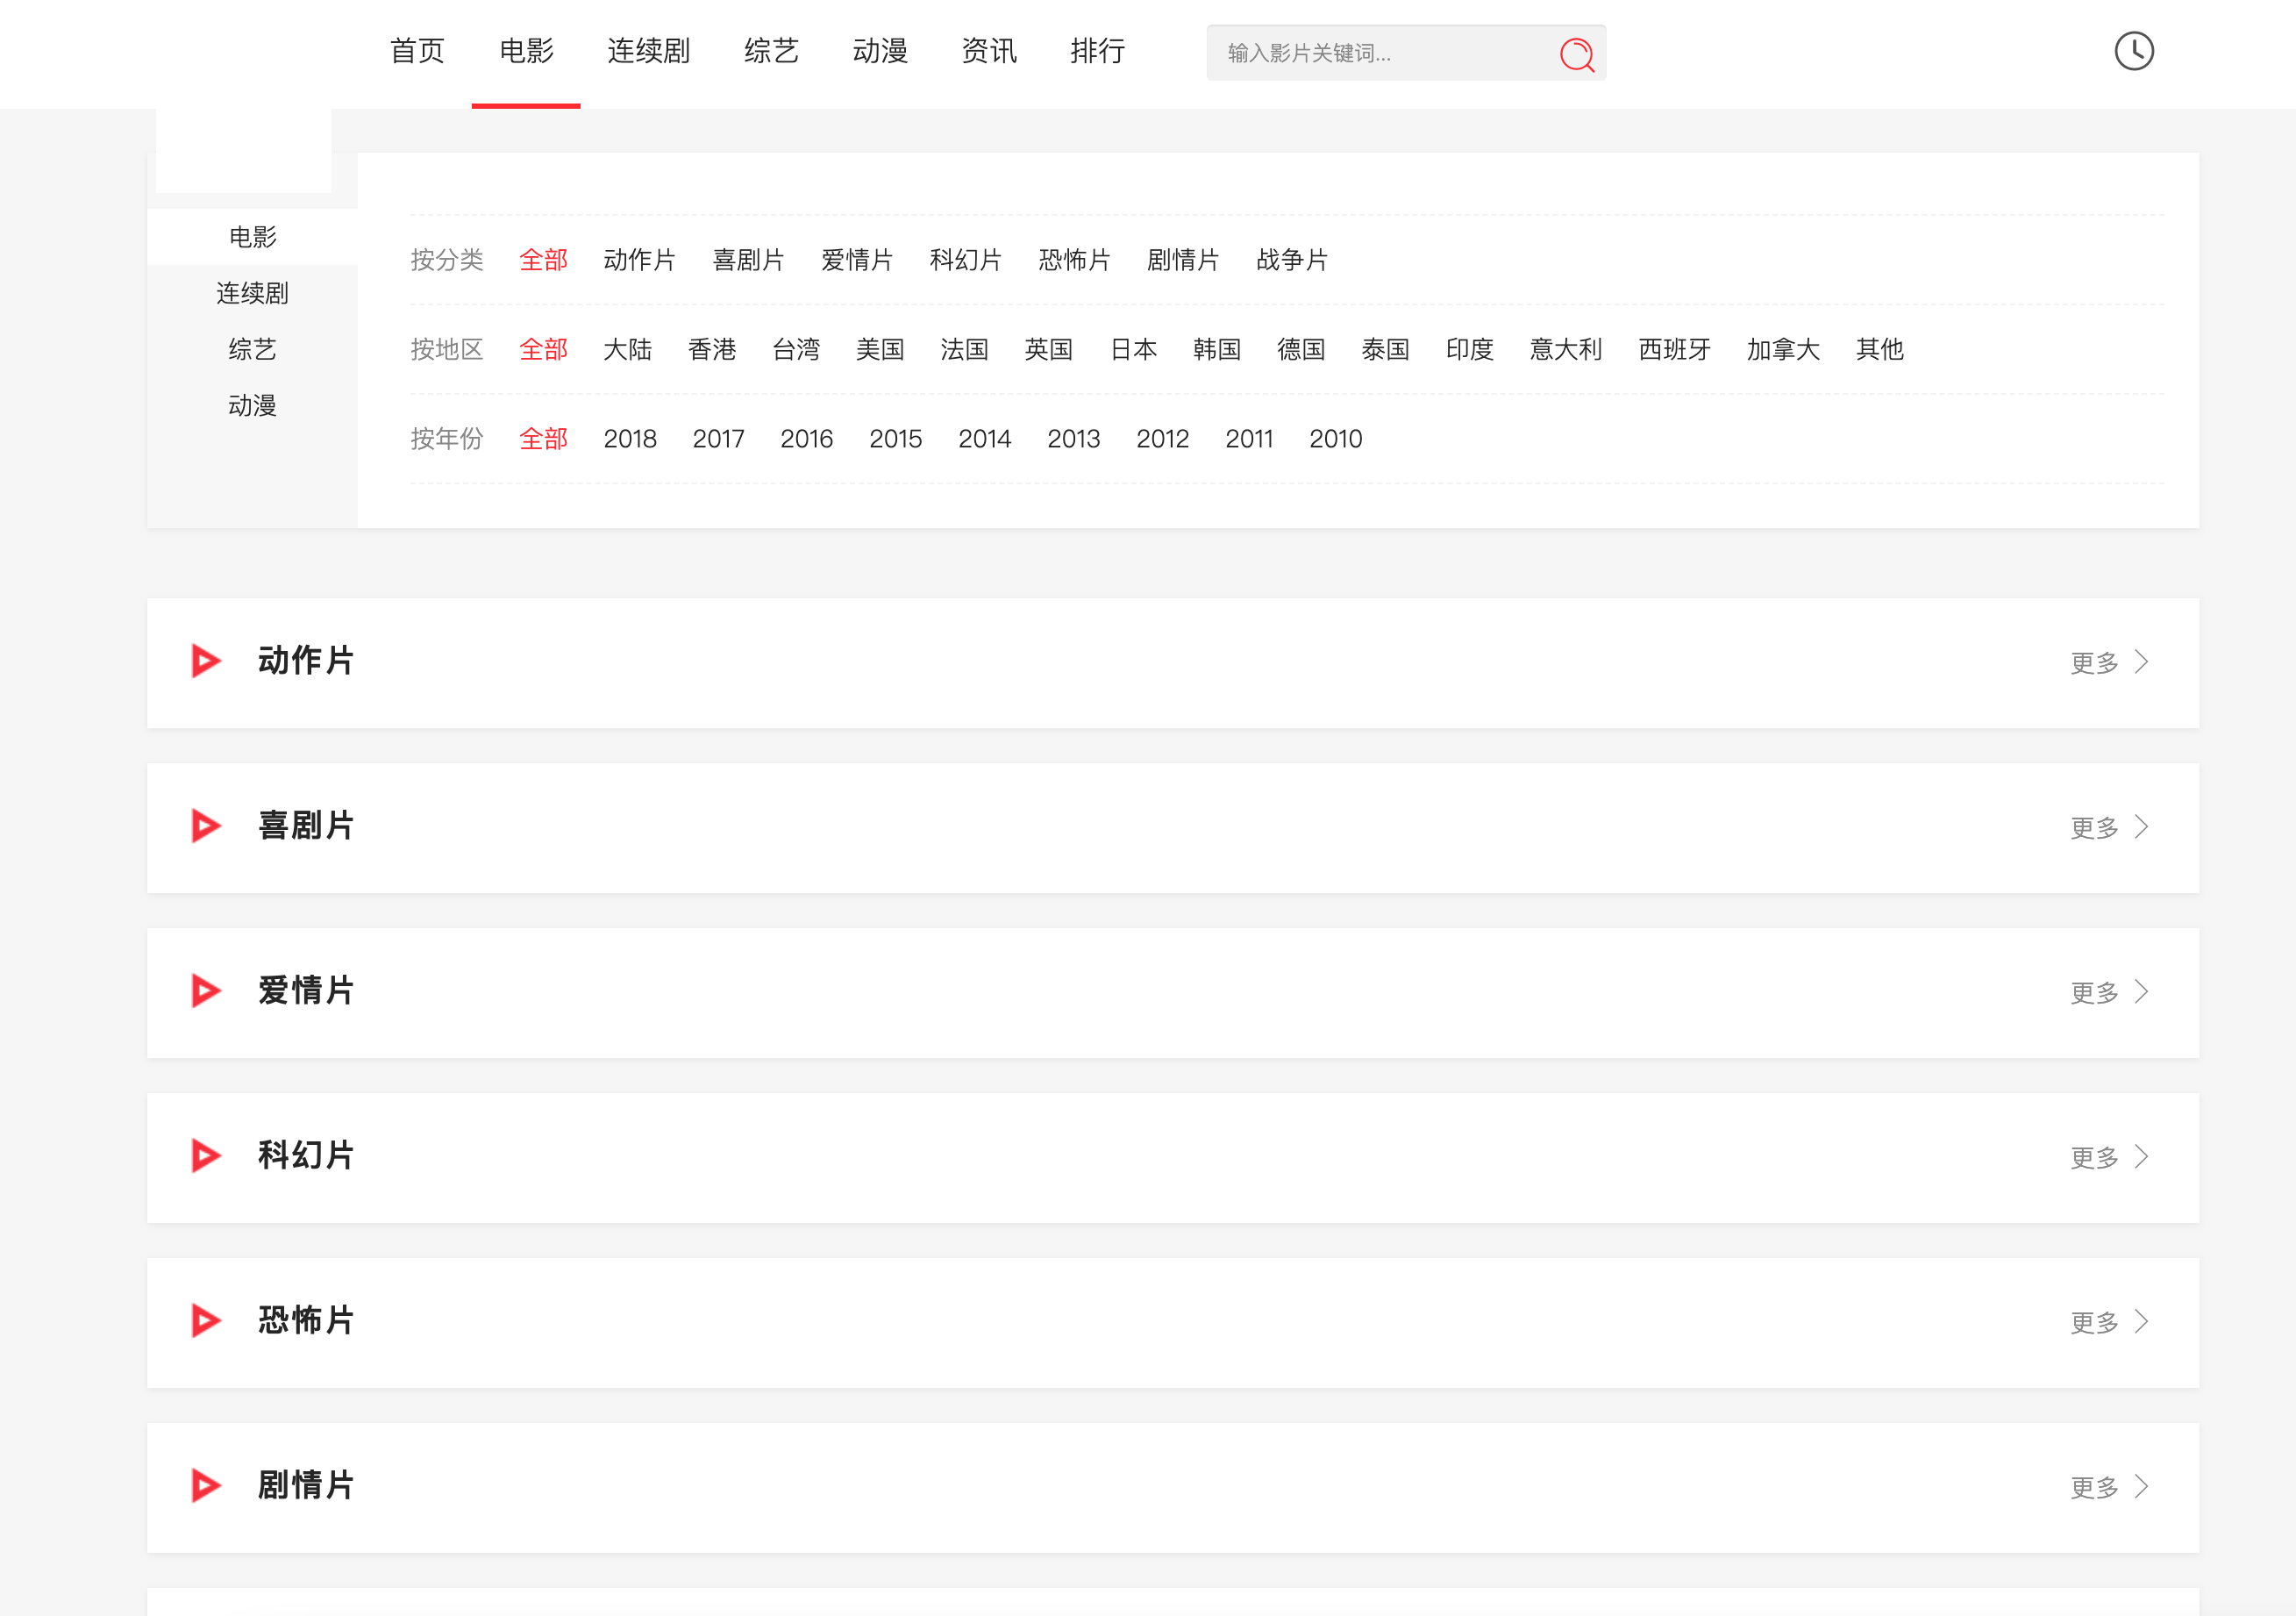Click the play icon beside 爱情片
The width and height of the screenshot is (2296, 1616).
tap(206, 990)
